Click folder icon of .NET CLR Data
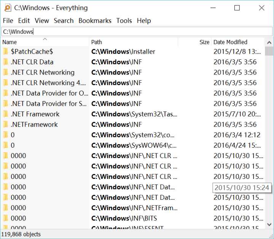Screen dimensions: 274x239 [6, 62]
